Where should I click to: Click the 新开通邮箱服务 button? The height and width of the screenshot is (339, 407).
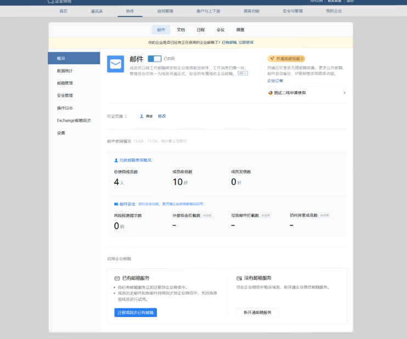[x=257, y=312]
